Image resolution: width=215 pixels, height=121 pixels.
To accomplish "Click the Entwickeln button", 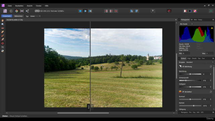I will (7, 16).
